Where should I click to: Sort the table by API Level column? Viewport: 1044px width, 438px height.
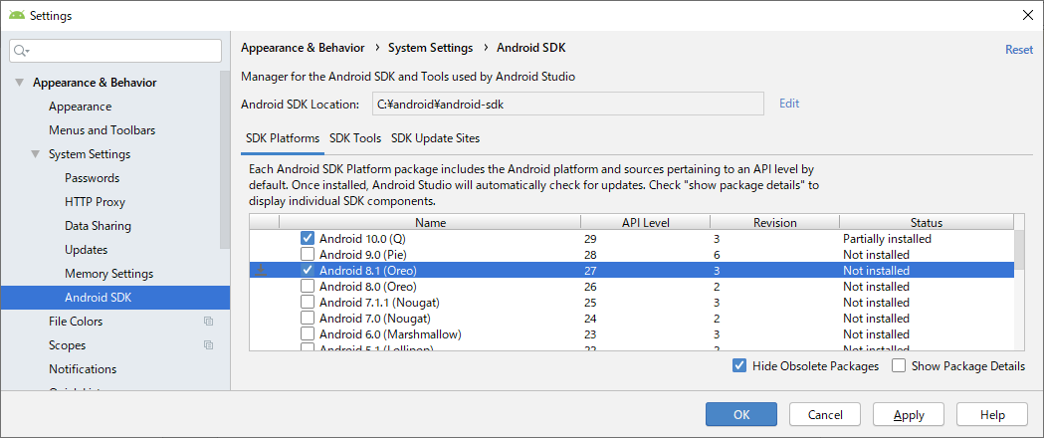pyautogui.click(x=645, y=223)
